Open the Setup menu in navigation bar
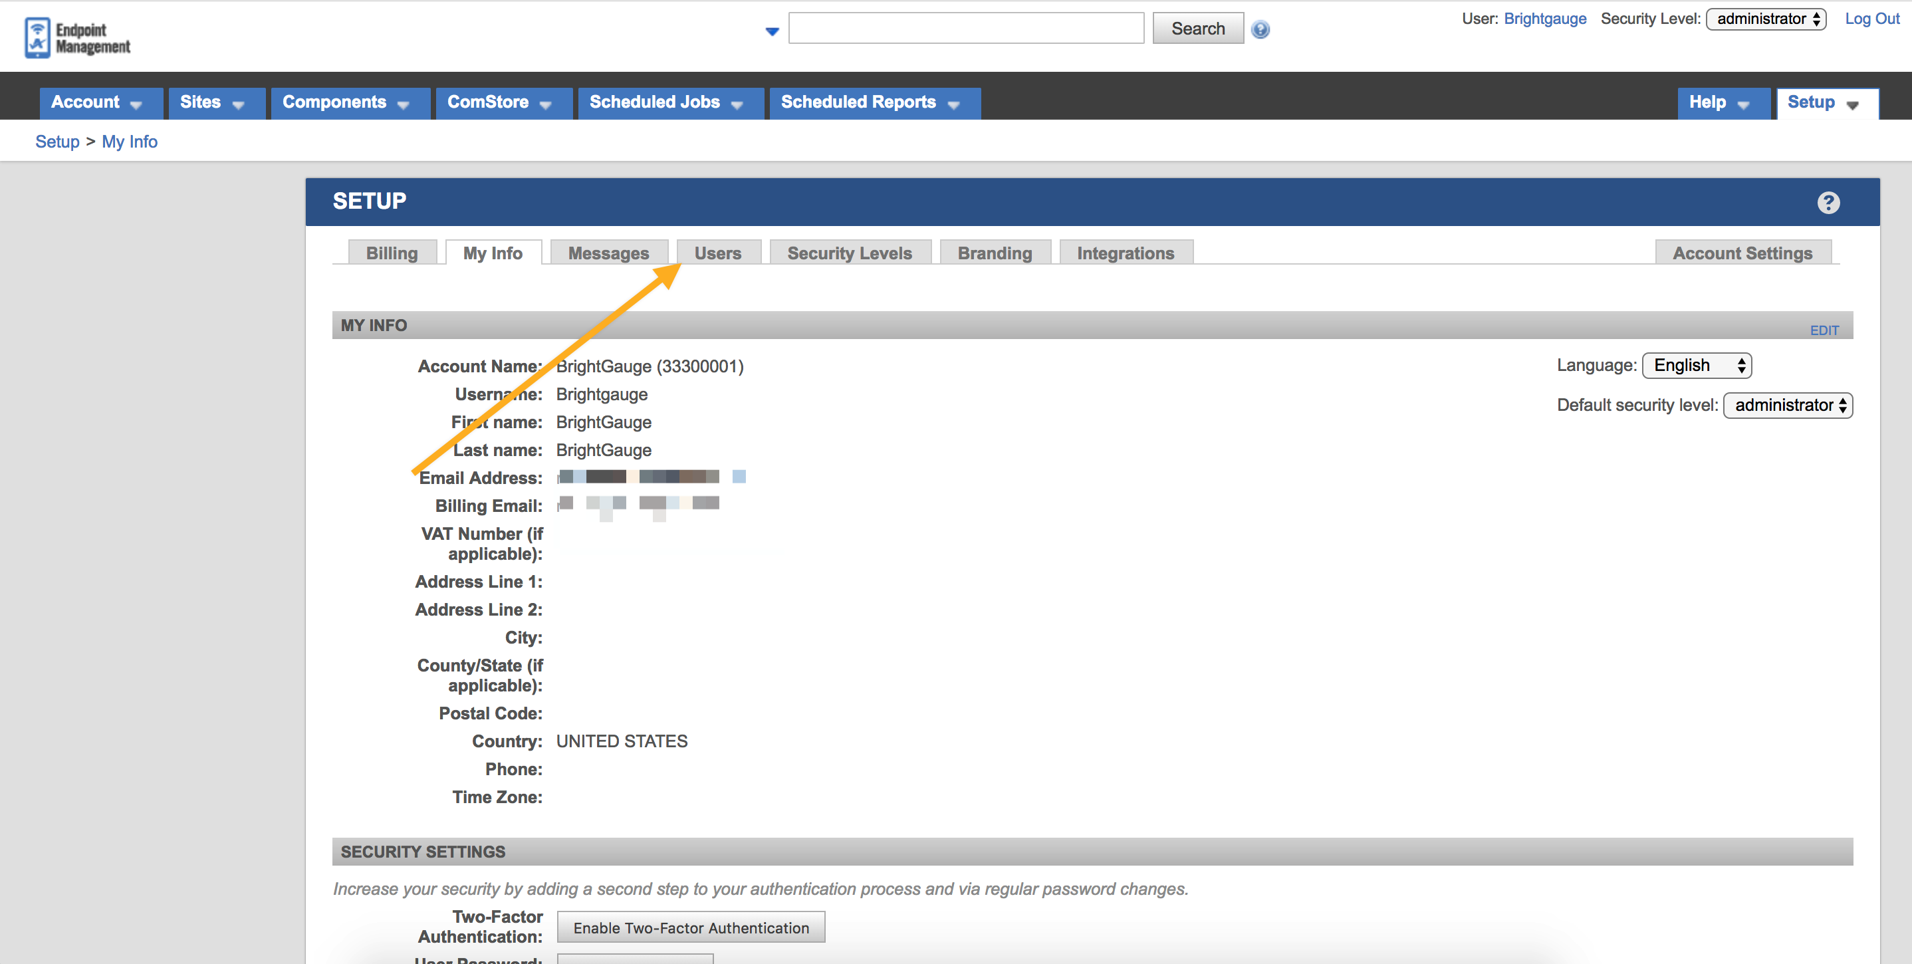Viewport: 1912px width, 964px height. (x=1827, y=103)
